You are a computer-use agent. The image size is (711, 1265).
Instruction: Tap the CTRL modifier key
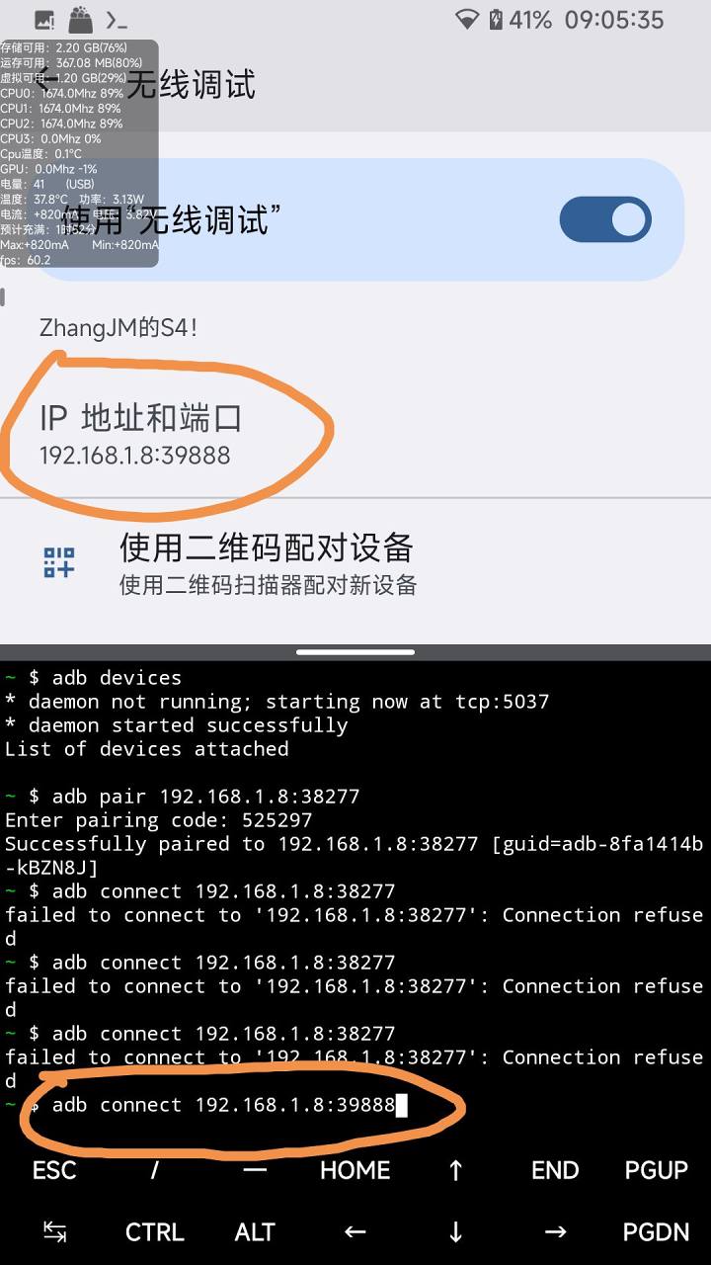(155, 1232)
